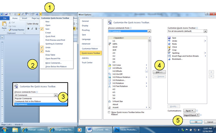
Task: Click OK in the Word Options dialog
Action: tap(196, 122)
